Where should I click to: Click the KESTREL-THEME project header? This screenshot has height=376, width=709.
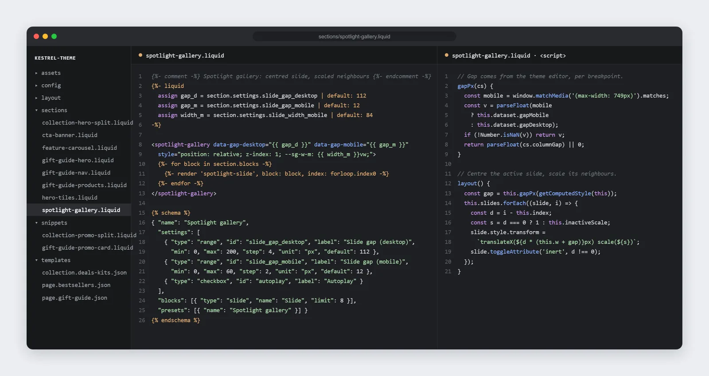[55, 58]
